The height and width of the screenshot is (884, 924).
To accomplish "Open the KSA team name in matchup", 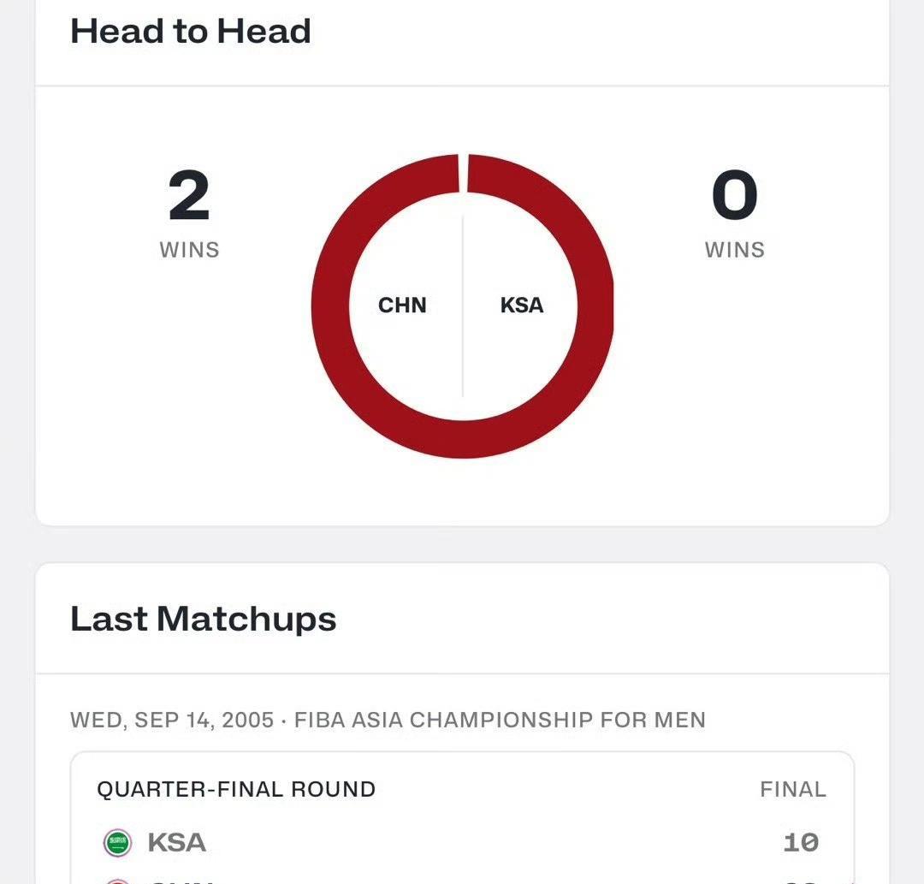I will (176, 843).
